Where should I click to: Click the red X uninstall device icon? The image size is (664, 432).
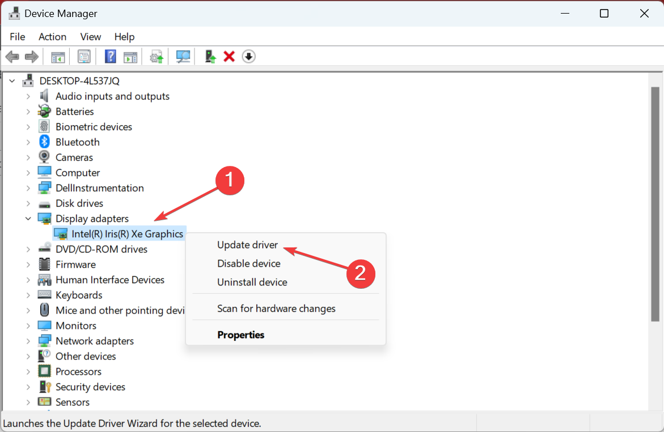click(x=229, y=57)
